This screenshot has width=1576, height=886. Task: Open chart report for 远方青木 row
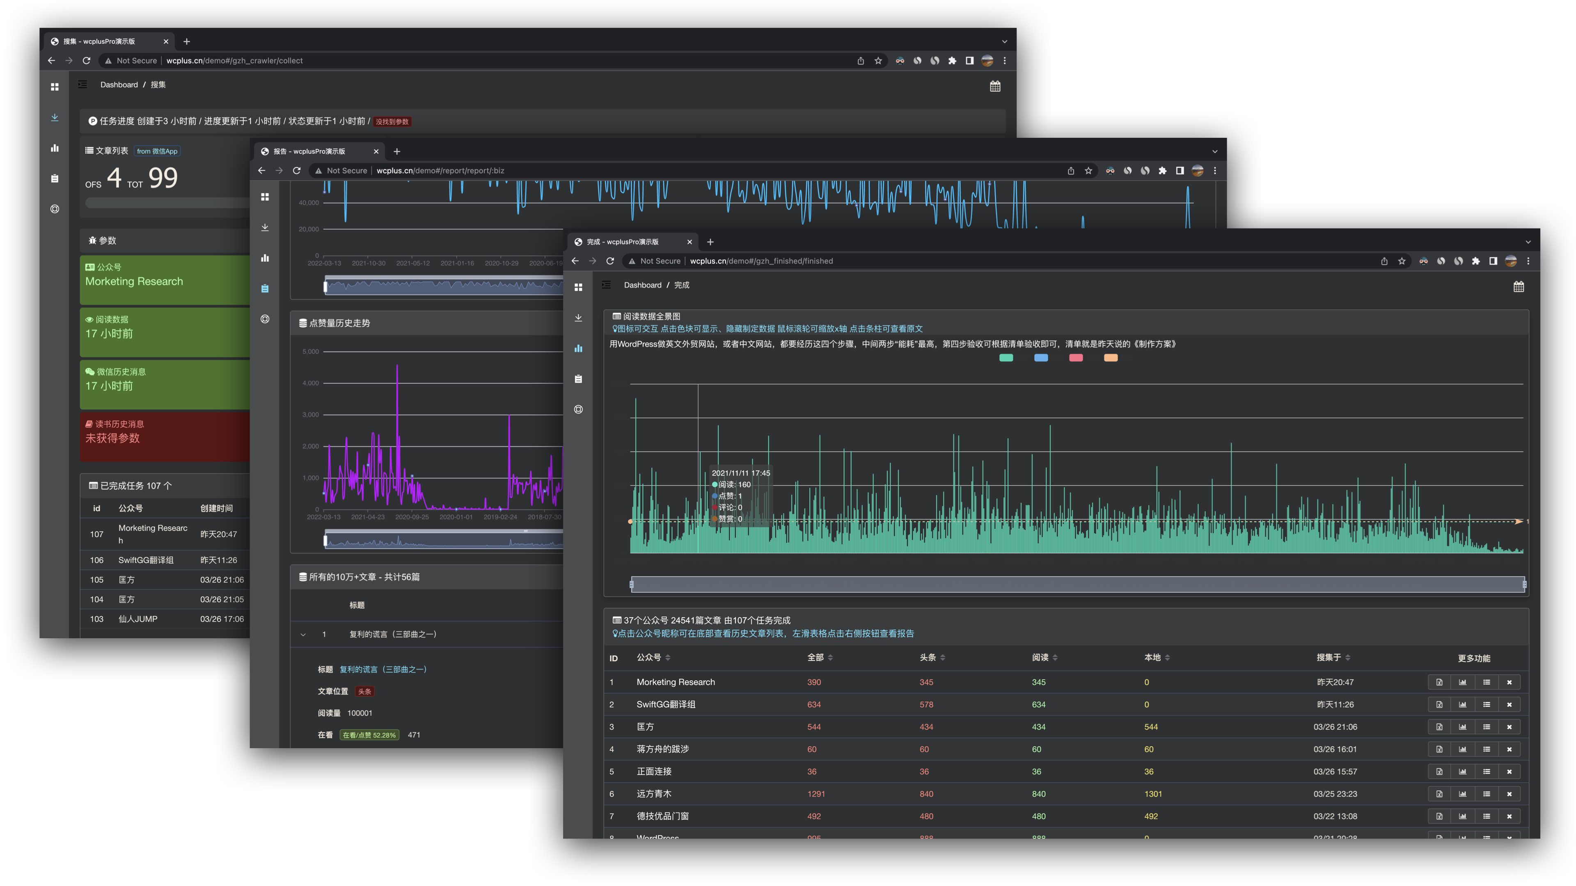[1462, 794]
